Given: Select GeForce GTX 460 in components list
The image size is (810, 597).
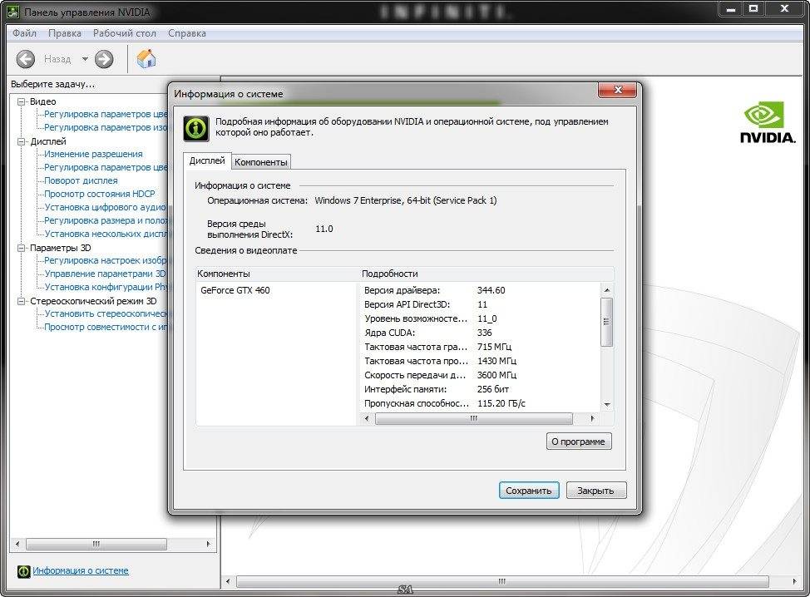Looking at the screenshot, I should (x=235, y=290).
